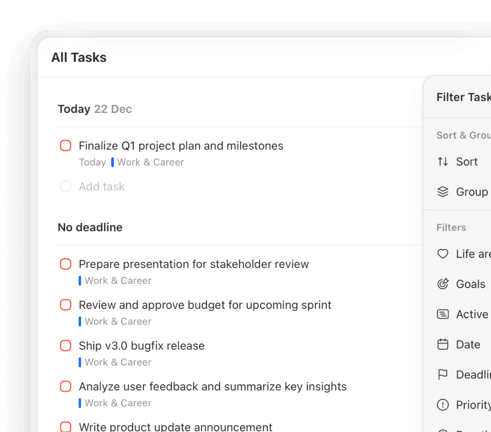Mark Ship v3.0 bugfix release complete
491x432 pixels.
click(x=66, y=346)
